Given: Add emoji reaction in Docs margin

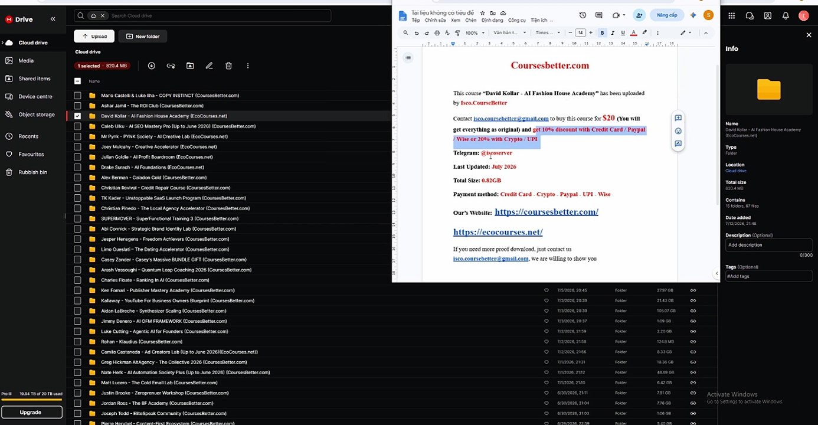Looking at the screenshot, I should tap(678, 131).
